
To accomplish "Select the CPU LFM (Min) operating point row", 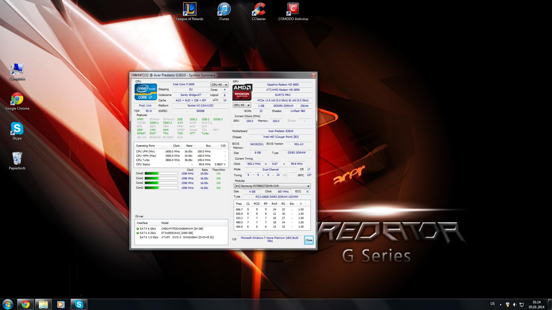I will (x=181, y=151).
